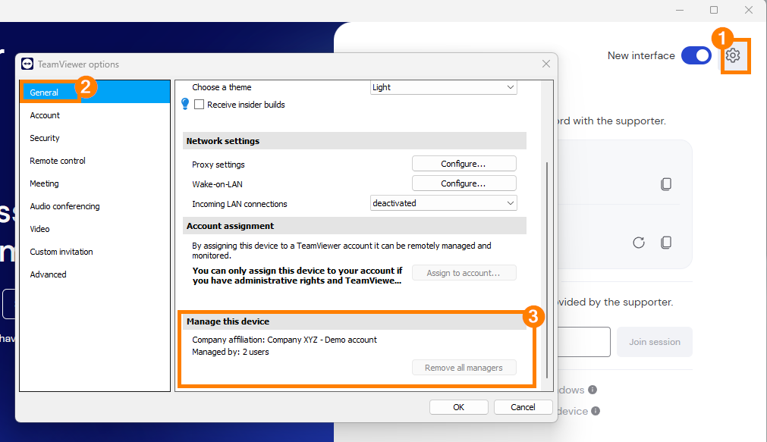The height and width of the screenshot is (442, 767).
Task: Open the Audio conferencing category
Action: (95, 206)
